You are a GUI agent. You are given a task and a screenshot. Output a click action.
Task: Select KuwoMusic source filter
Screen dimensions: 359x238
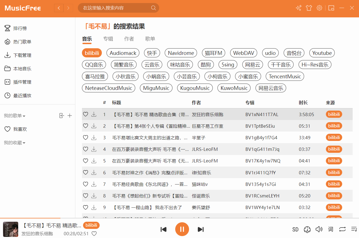234,88
